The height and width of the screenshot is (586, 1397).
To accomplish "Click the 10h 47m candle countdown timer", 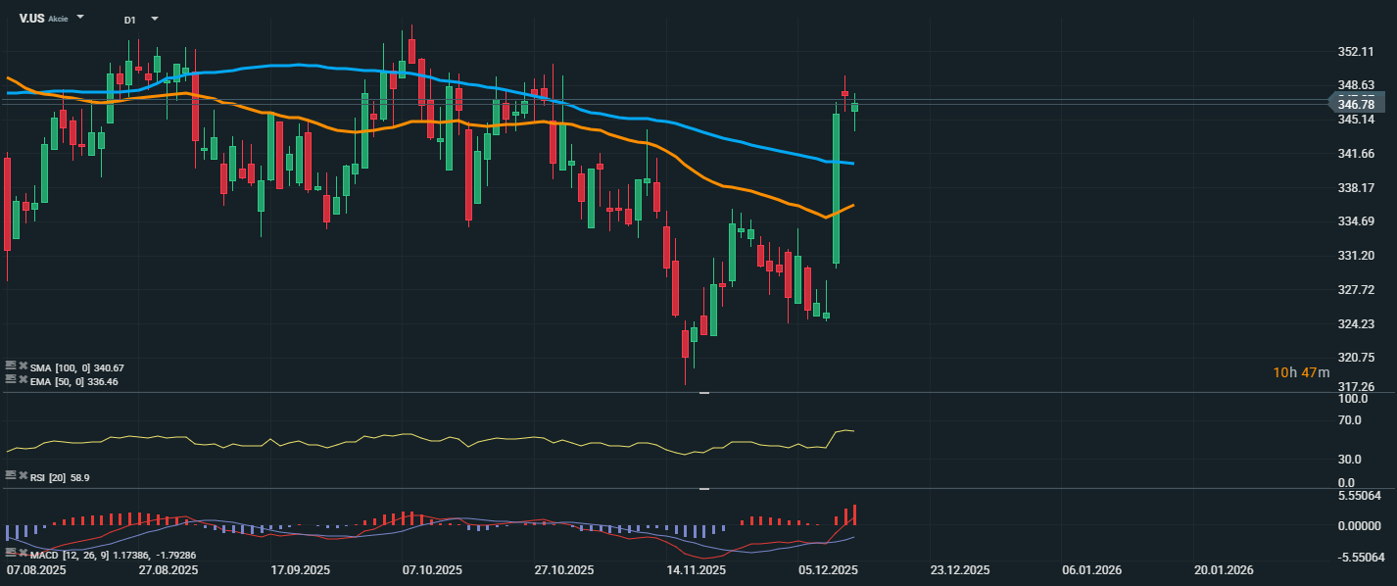I will coord(1301,372).
